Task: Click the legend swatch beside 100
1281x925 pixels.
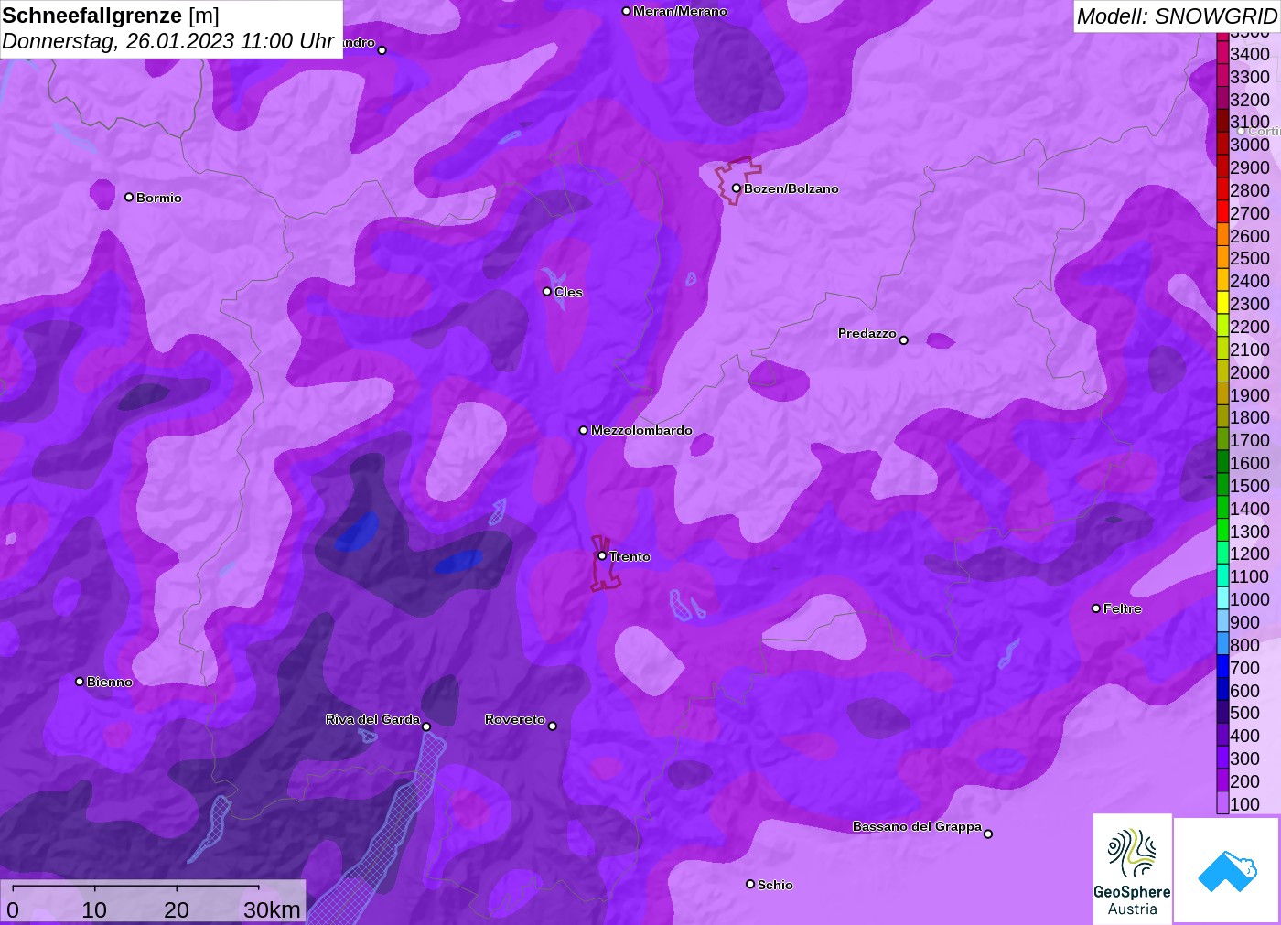Action: 1222,803
